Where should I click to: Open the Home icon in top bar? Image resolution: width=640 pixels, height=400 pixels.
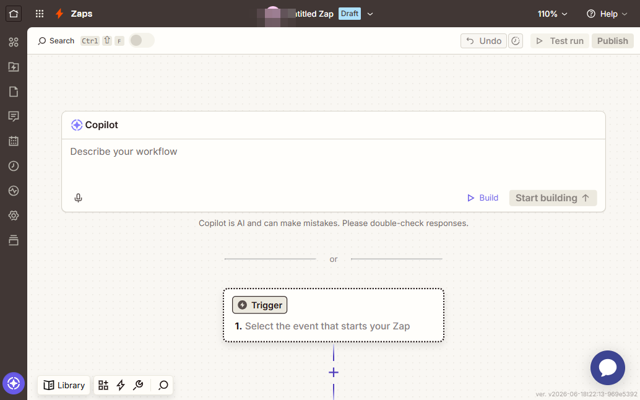tap(14, 14)
